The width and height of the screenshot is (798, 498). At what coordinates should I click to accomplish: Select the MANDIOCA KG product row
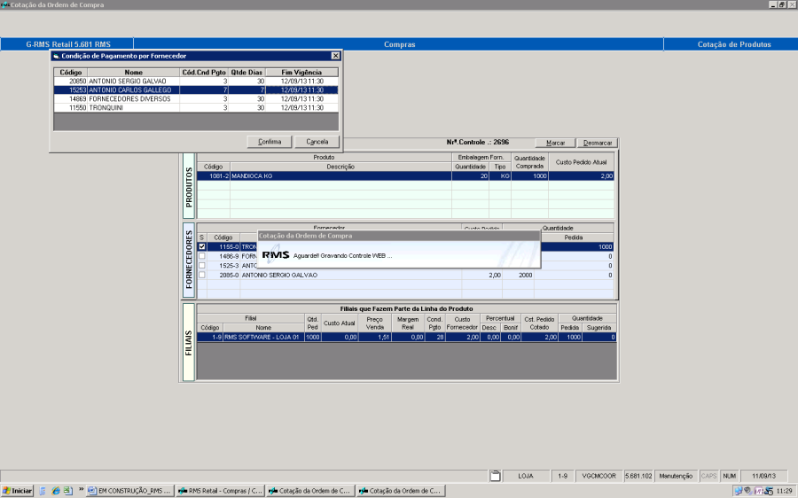405,176
